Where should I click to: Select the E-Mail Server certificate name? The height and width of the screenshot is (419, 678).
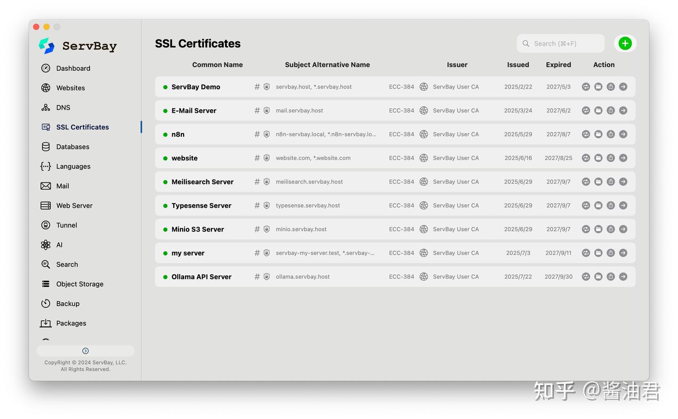point(194,111)
